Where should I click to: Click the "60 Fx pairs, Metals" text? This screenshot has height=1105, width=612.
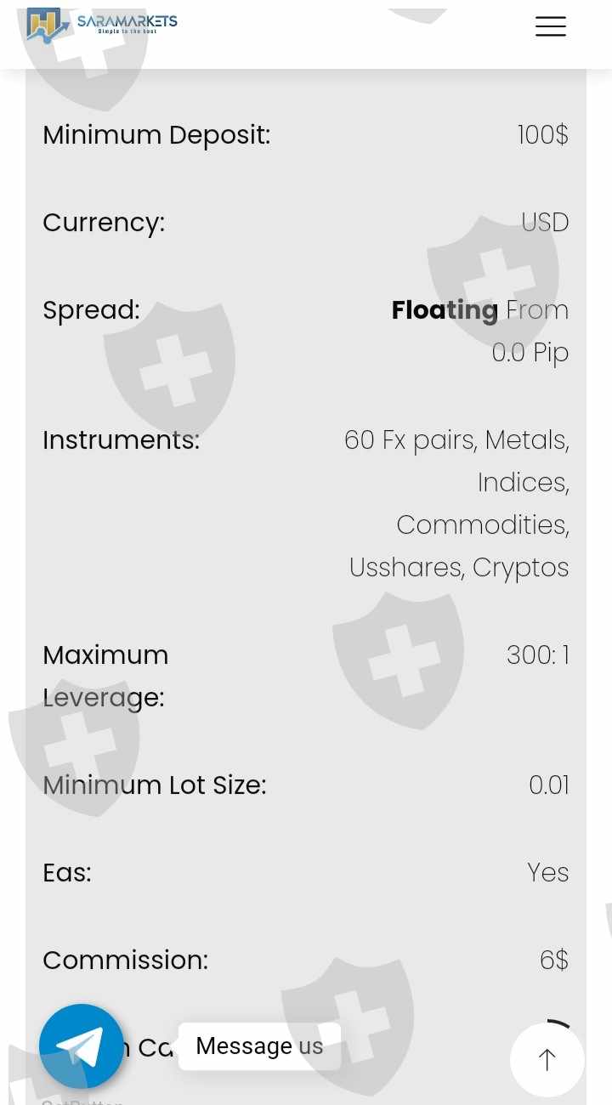click(x=456, y=440)
